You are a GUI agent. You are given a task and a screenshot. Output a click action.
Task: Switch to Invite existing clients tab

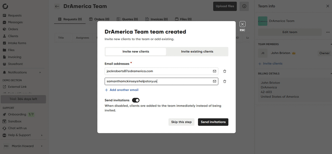(197, 51)
